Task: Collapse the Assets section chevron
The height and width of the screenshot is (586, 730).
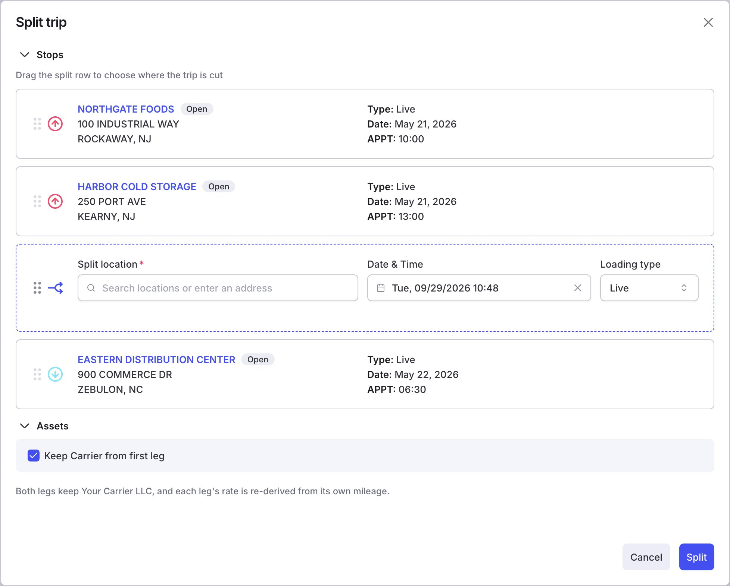Action: (x=25, y=426)
